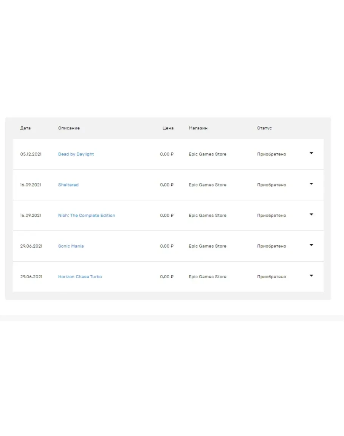Click the price in the Horizon Chase Turbo row
Image resolution: width=344 pixels, height=436 pixels.
pyautogui.click(x=167, y=277)
